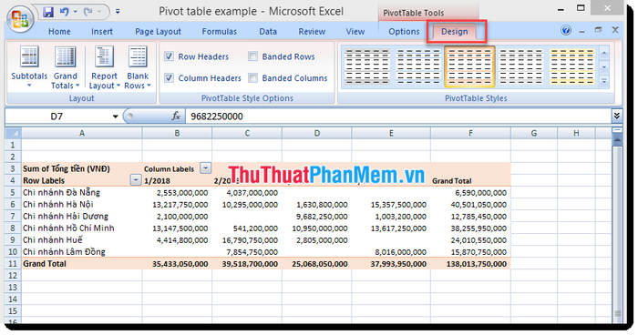Open Grand Totals options
This screenshot has width=638, height=335.
(65, 67)
